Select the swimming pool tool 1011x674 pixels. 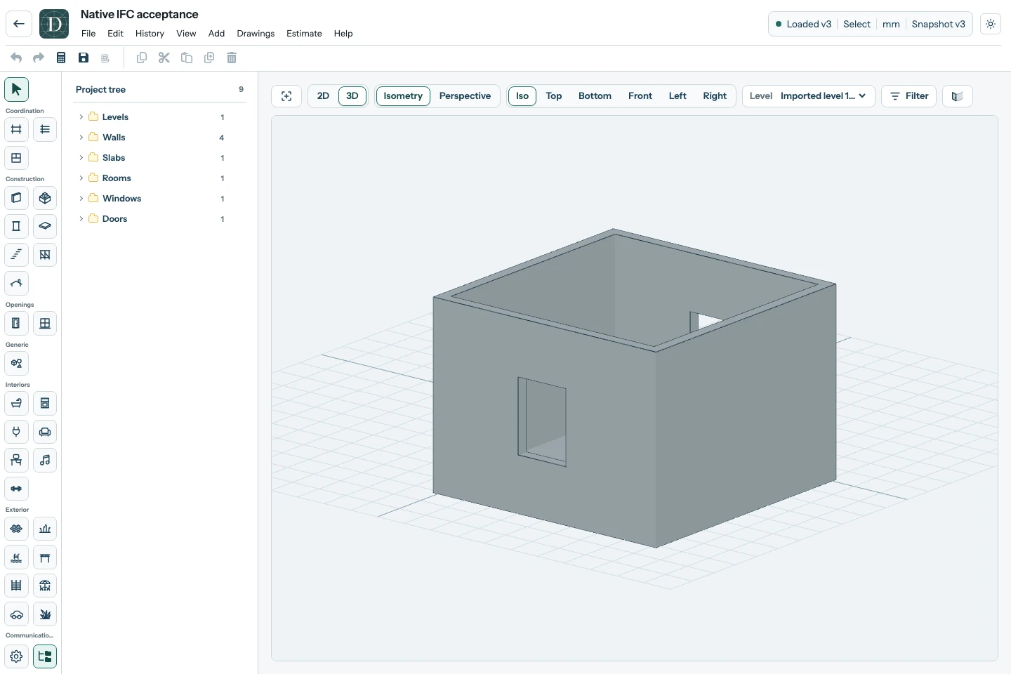[16, 557]
